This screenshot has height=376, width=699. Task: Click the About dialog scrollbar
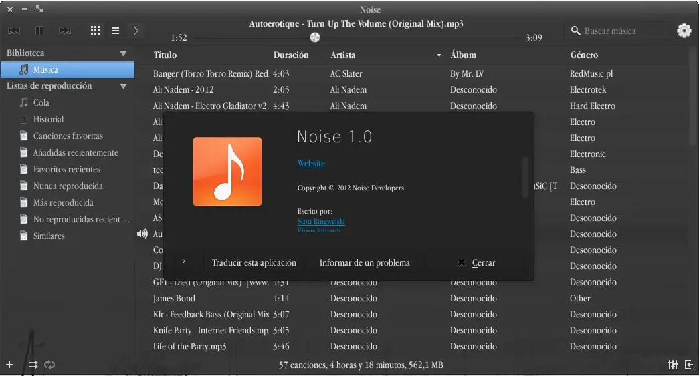[524, 176]
